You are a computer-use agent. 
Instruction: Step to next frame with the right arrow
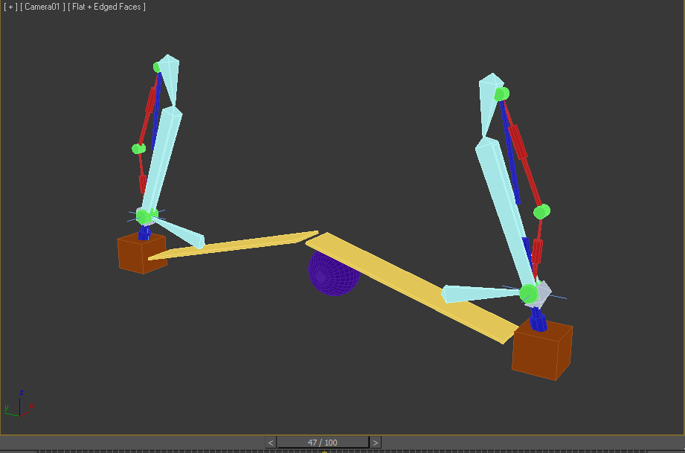tap(376, 443)
